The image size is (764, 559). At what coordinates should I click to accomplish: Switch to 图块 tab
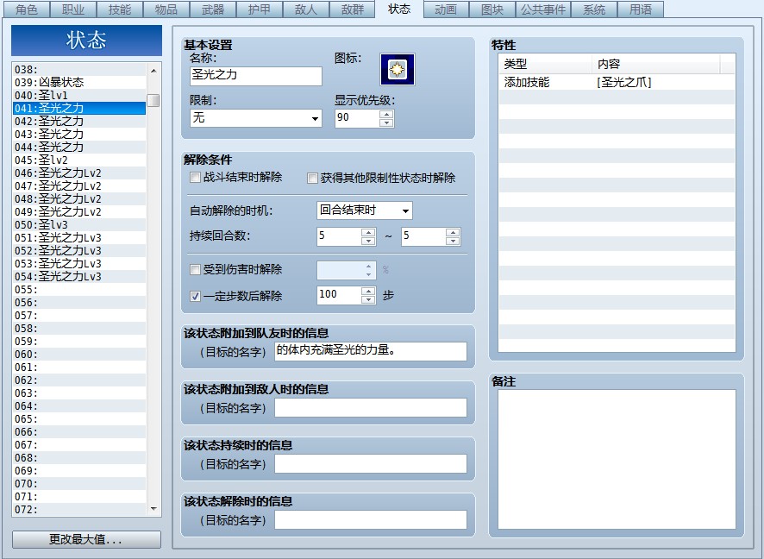click(x=492, y=9)
